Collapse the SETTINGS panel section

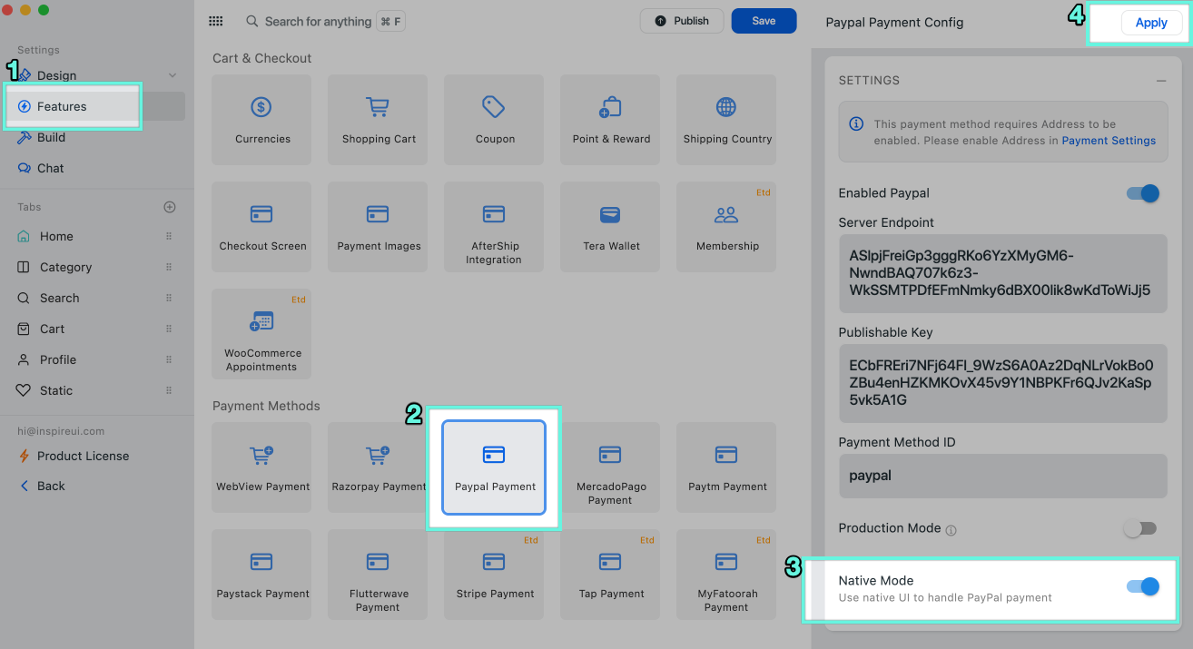tap(1160, 81)
